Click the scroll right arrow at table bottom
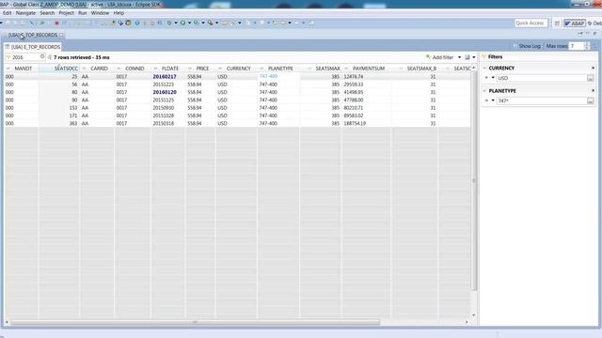This screenshot has height=338, width=602. click(467, 322)
